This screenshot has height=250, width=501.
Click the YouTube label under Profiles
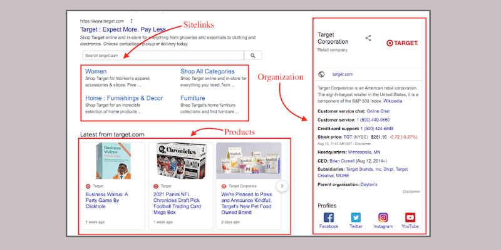pos(410,226)
